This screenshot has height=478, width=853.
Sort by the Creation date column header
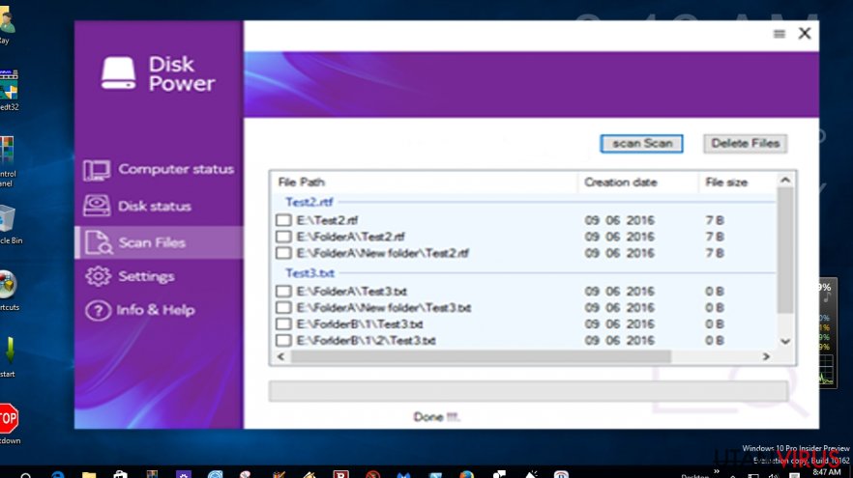coord(620,182)
